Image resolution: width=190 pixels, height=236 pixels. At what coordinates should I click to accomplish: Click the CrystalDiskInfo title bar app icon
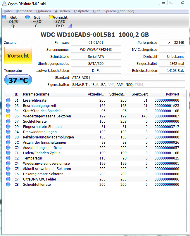[4, 4]
